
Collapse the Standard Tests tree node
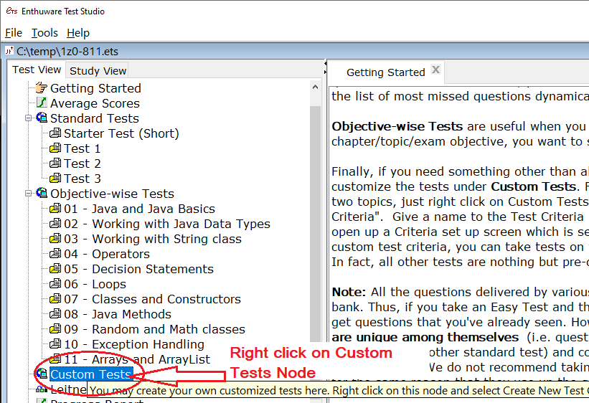point(29,118)
